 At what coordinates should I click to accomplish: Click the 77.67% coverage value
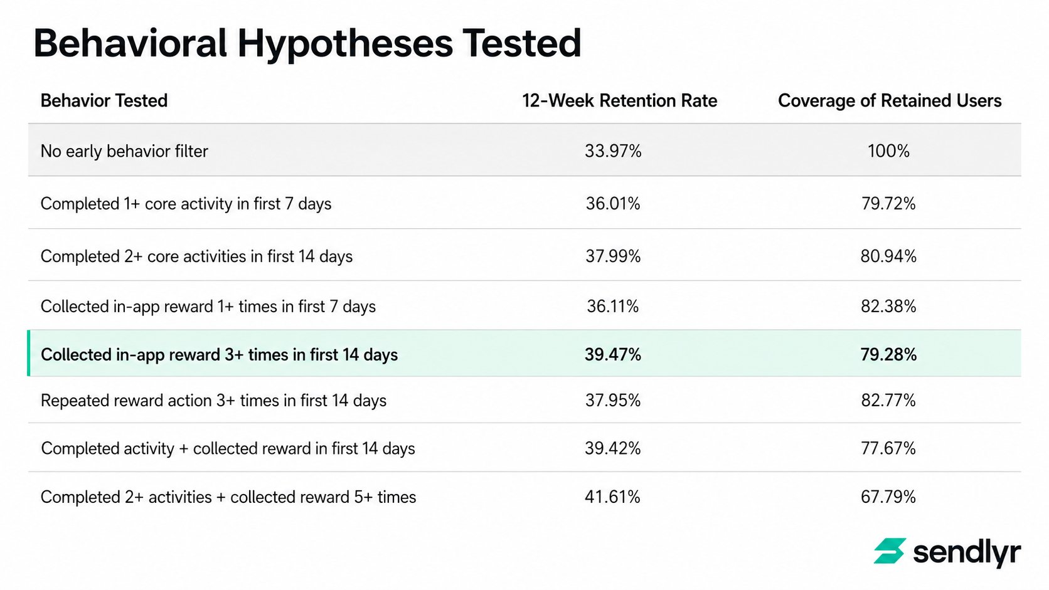[x=888, y=449]
